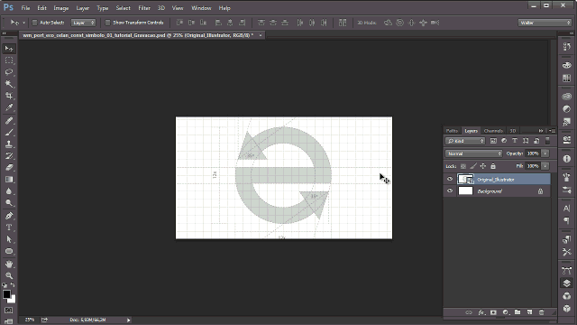Viewport: 577px width, 325px height.
Task: Open the Layer menu
Action: point(82,8)
